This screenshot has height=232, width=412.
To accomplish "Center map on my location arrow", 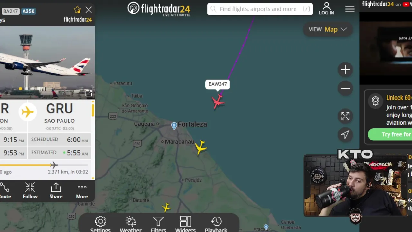I will [x=345, y=134].
